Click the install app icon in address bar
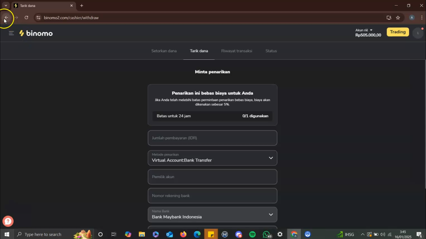The height and width of the screenshot is (239, 426). [389, 18]
